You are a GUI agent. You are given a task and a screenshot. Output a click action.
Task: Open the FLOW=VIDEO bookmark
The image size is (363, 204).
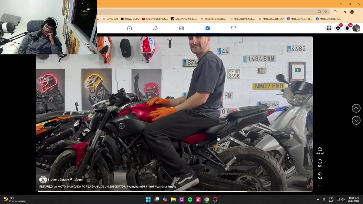coord(130,19)
